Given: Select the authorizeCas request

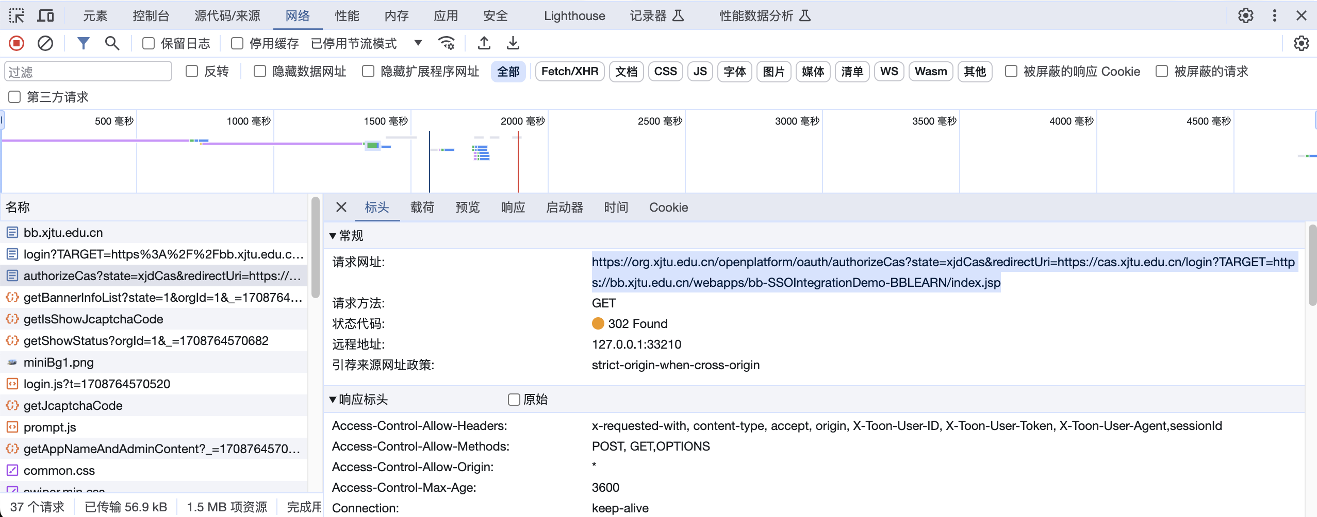Looking at the screenshot, I should click(155, 276).
